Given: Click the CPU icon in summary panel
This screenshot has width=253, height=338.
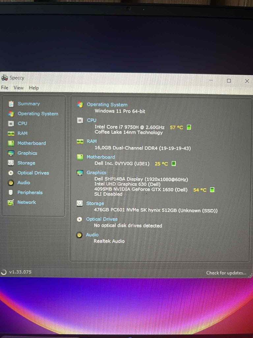Looking at the screenshot, I should point(80,120).
